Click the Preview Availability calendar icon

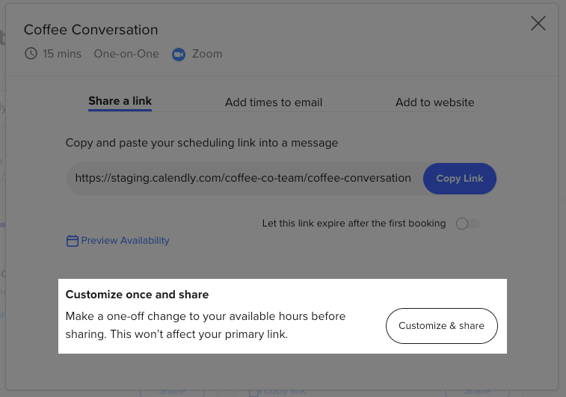click(73, 241)
